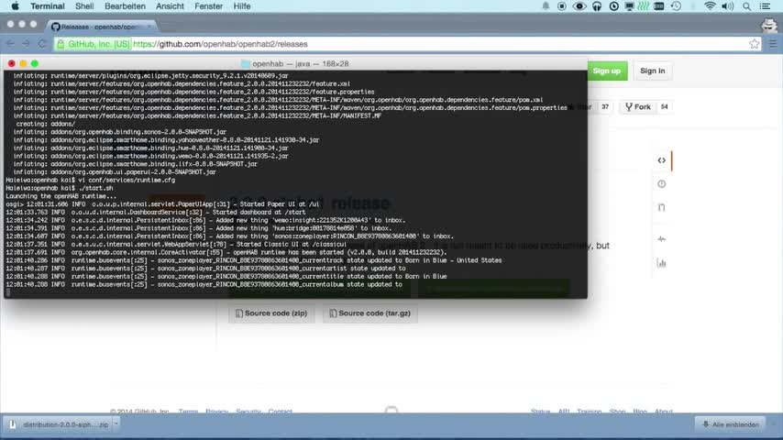Open the Wi-Fi status menu
783x440 pixels.
pyautogui.click(x=710, y=6)
